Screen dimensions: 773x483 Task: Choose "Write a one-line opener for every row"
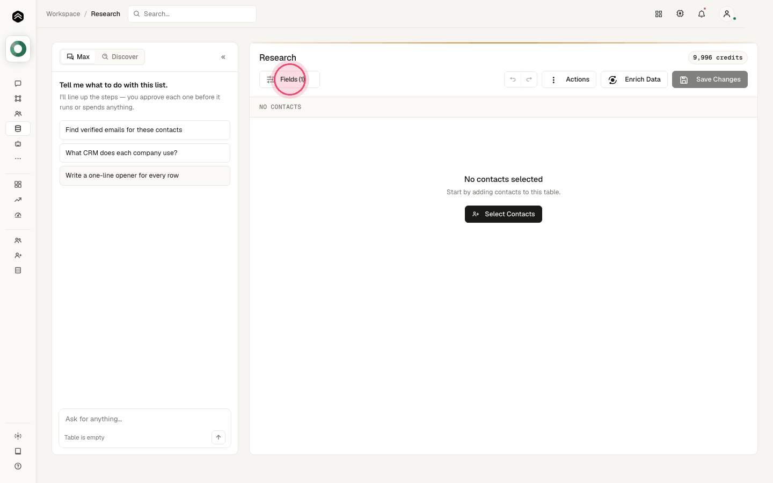(145, 175)
